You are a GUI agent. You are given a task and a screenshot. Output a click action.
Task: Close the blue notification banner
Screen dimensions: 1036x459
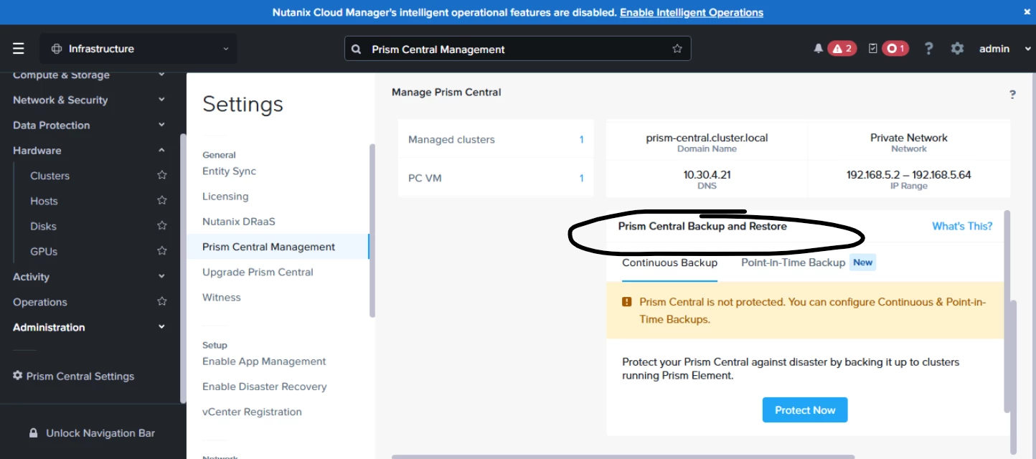[x=1027, y=12]
